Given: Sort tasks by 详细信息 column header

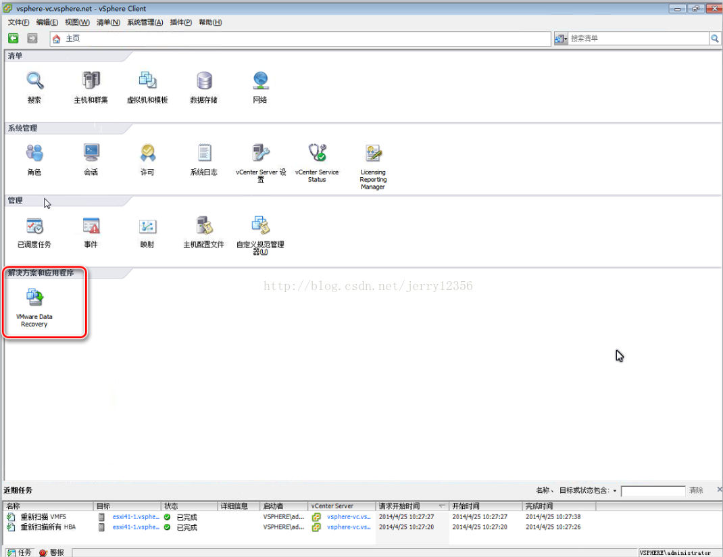Looking at the screenshot, I should [x=239, y=506].
